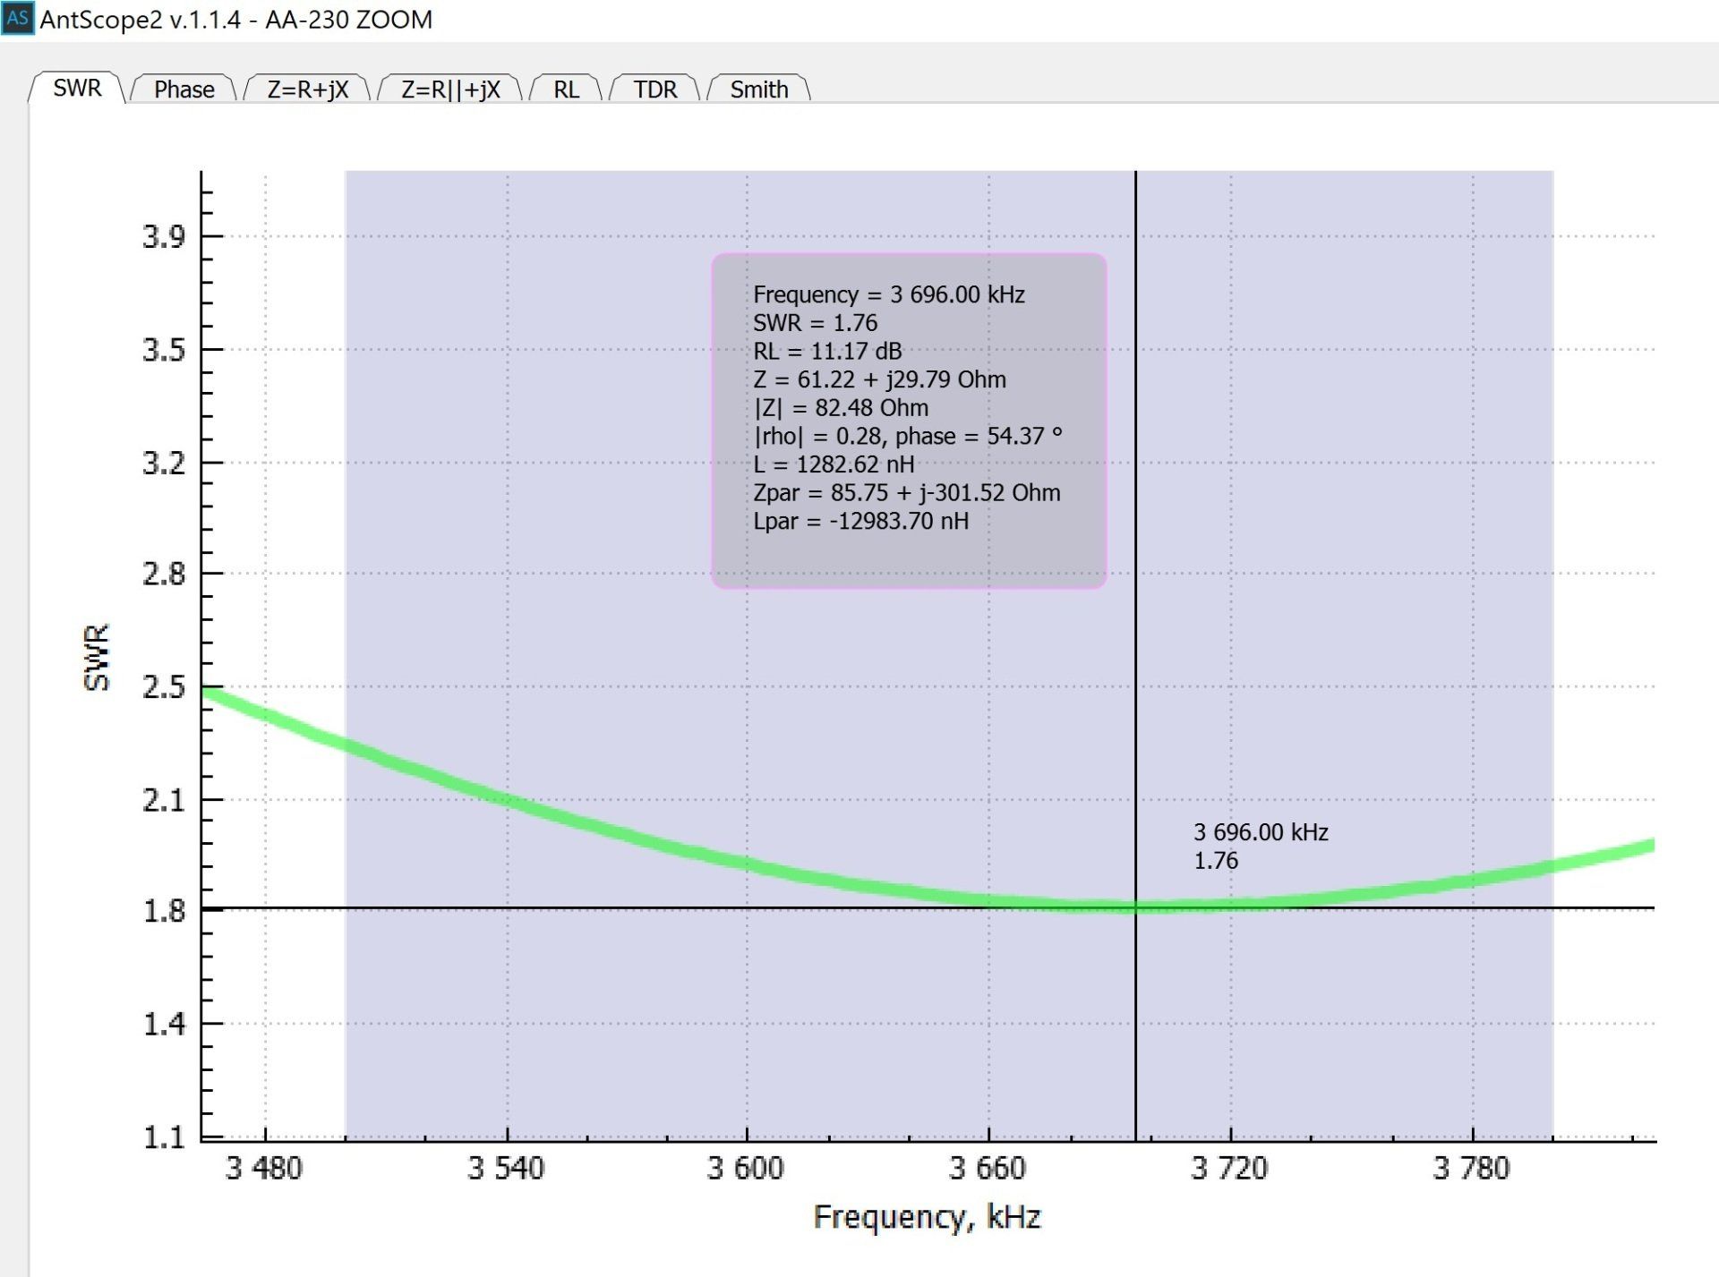
Task: Click the measurement info box with Frequency readout
Action: click(908, 421)
